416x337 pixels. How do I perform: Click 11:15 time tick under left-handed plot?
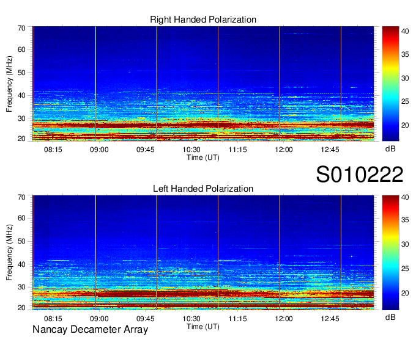pos(237,319)
